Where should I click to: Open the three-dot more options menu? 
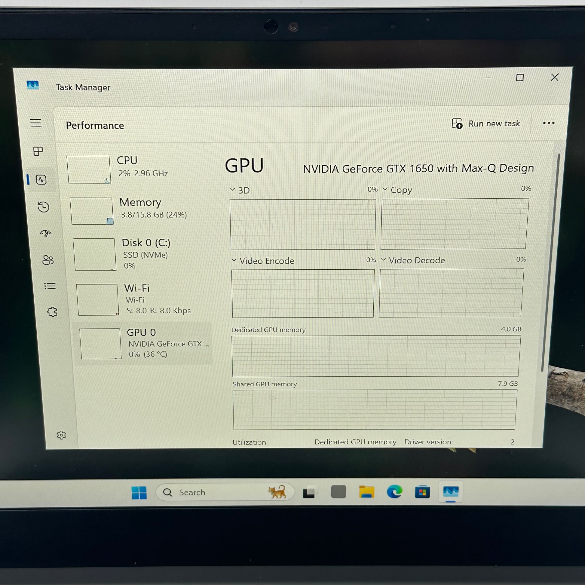click(549, 123)
